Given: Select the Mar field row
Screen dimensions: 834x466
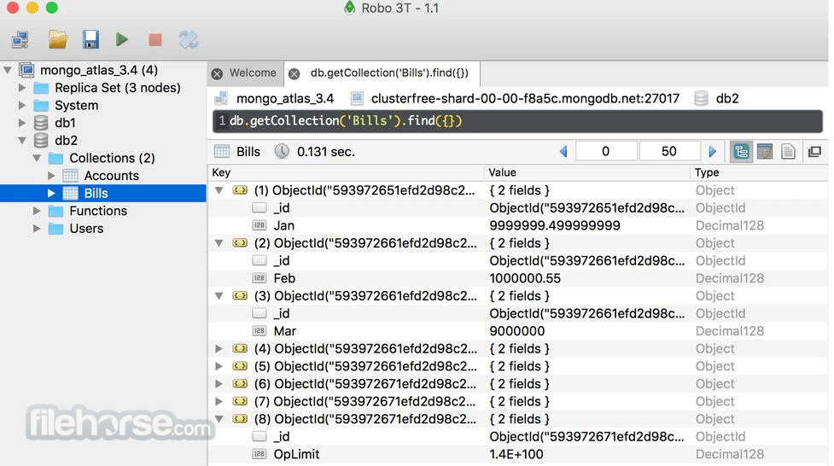Looking at the screenshot, I should pos(517,331).
